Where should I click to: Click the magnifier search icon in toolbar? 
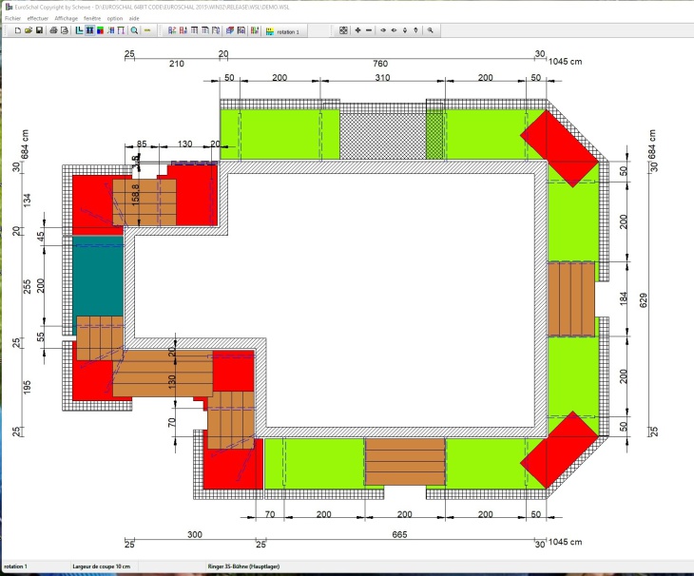(x=134, y=30)
